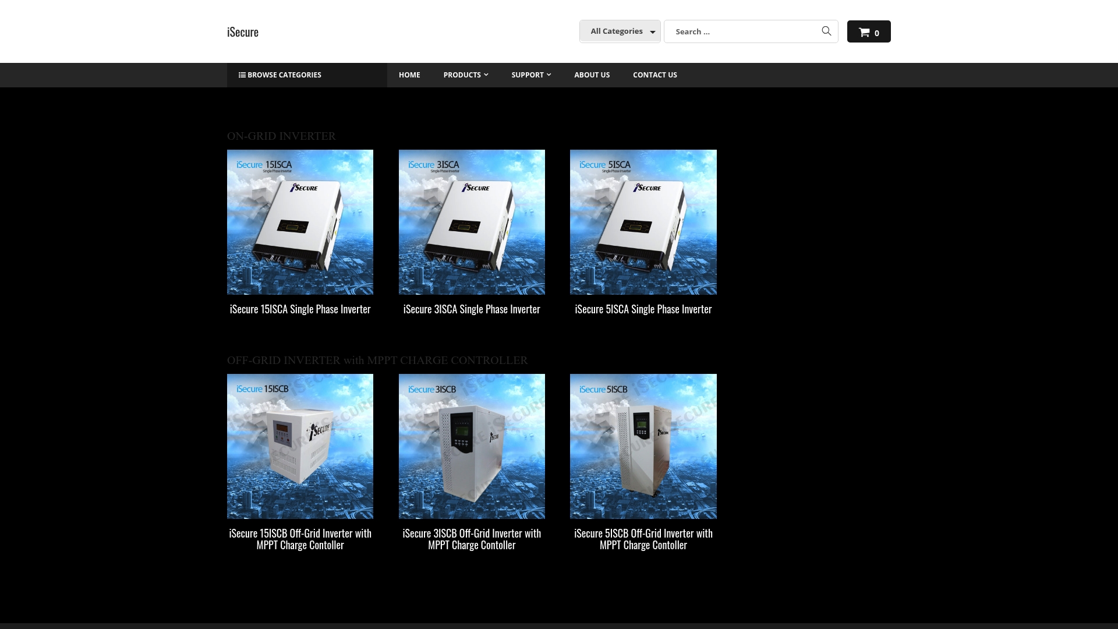The height and width of the screenshot is (629, 1118).
Task: Click the 5ISCB off-grid inverter image
Action: click(643, 446)
